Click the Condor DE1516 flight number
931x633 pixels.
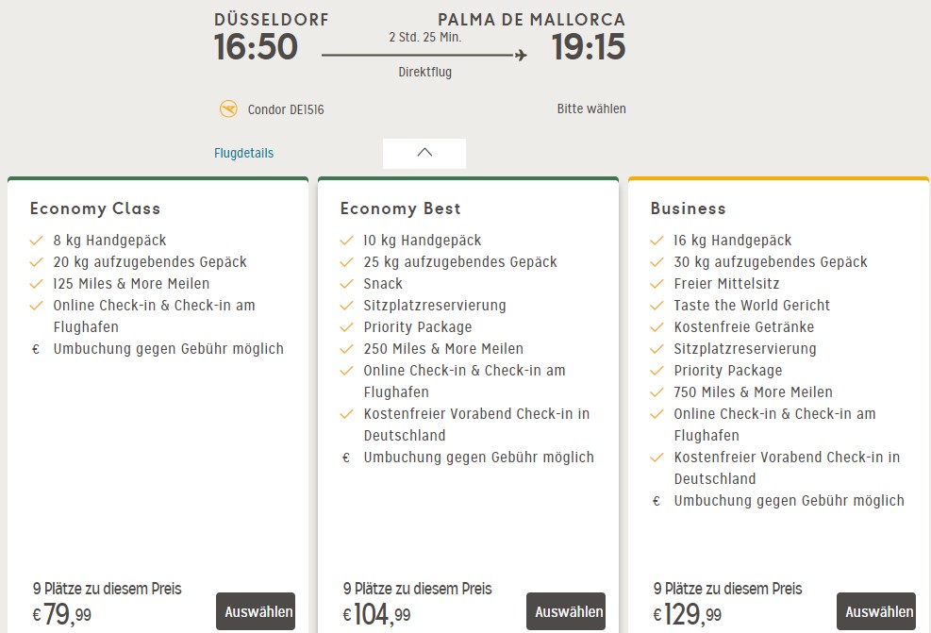point(286,109)
